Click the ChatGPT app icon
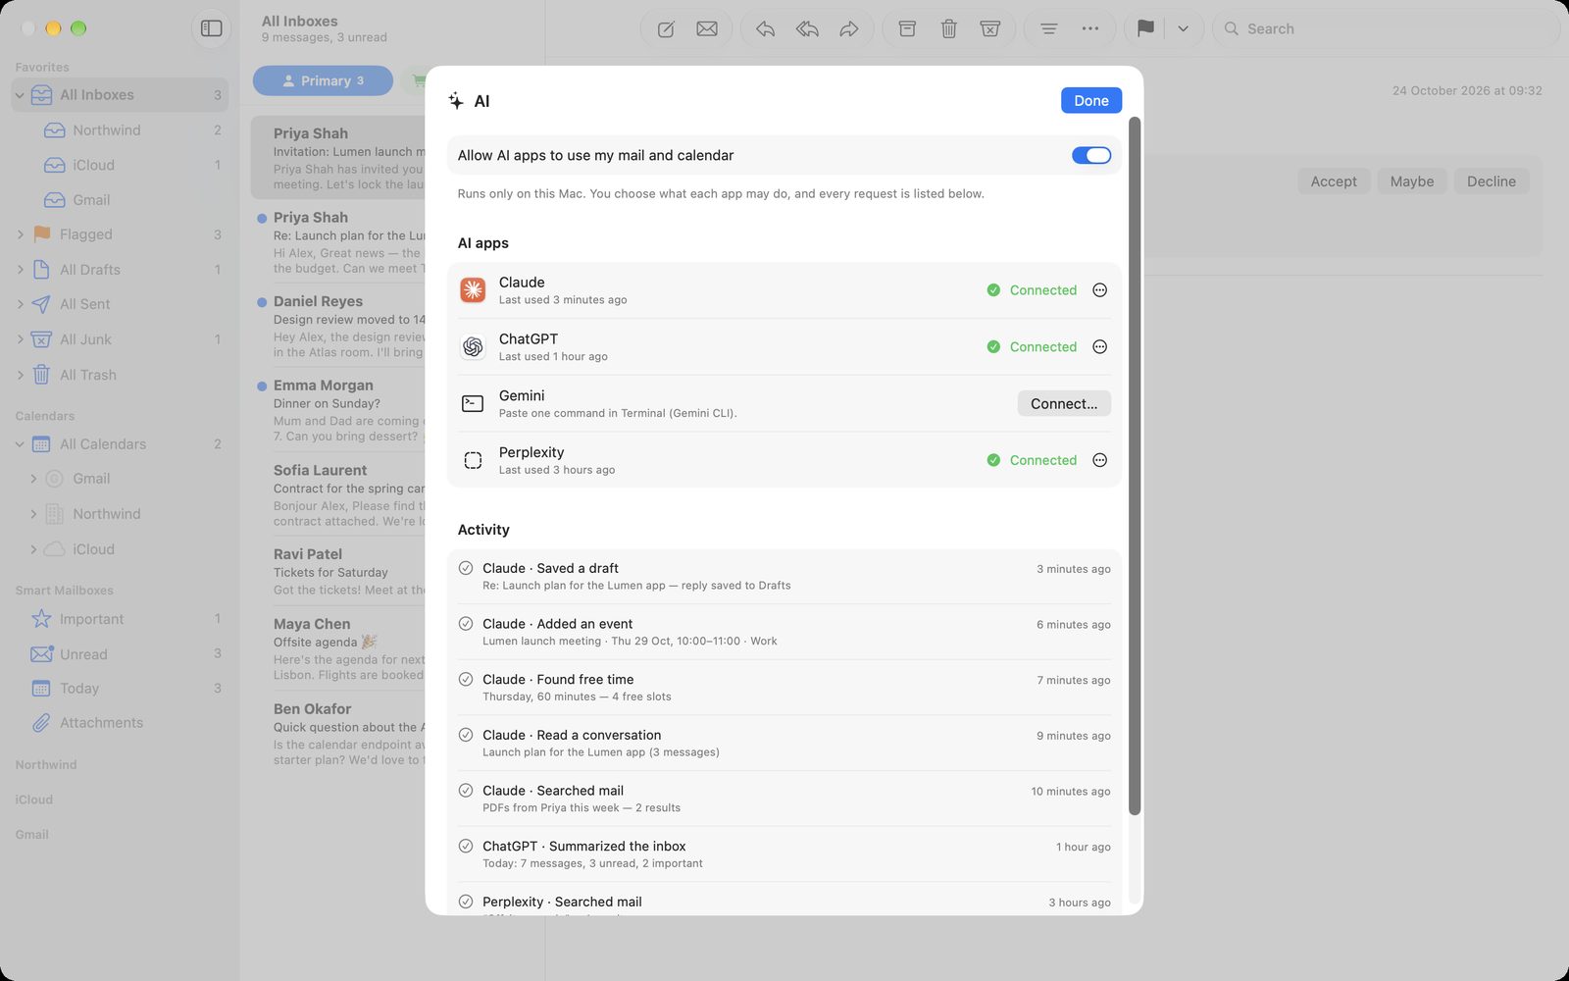1569x981 pixels. pyautogui.click(x=473, y=347)
